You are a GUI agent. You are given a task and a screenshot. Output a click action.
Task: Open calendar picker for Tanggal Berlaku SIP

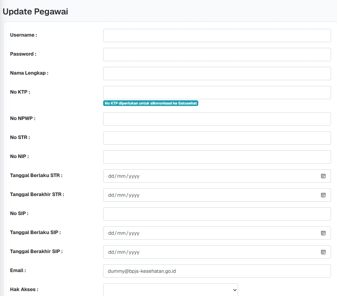click(x=323, y=233)
